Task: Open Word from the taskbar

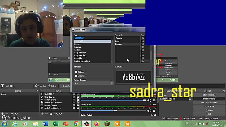Action: [45, 124]
